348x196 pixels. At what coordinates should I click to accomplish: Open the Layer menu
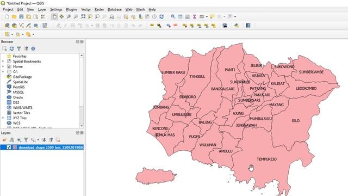42,10
